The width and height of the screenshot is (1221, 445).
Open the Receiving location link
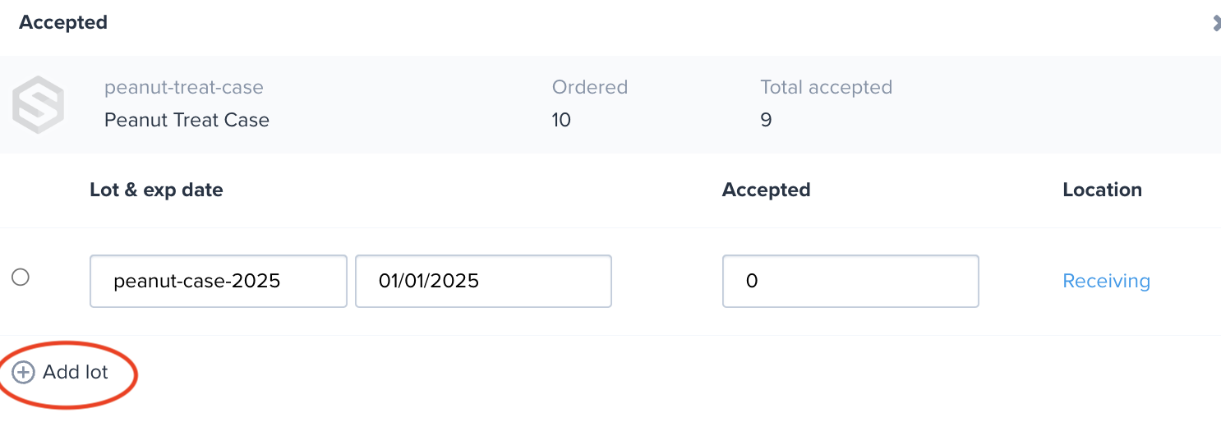(1106, 281)
